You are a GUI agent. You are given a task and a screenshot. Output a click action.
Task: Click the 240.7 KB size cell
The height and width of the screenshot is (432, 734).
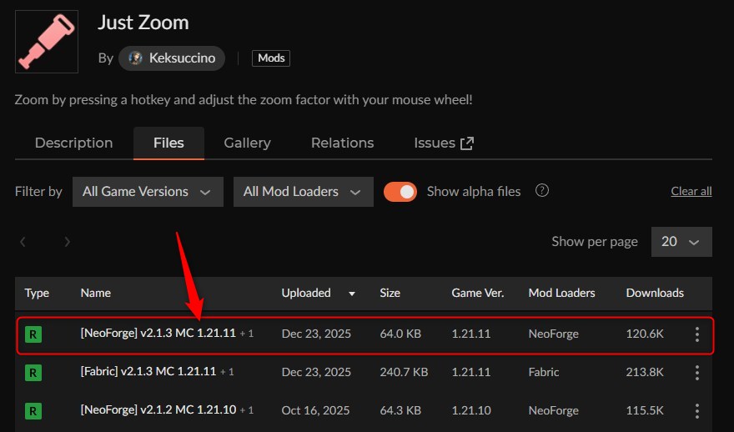pos(404,372)
